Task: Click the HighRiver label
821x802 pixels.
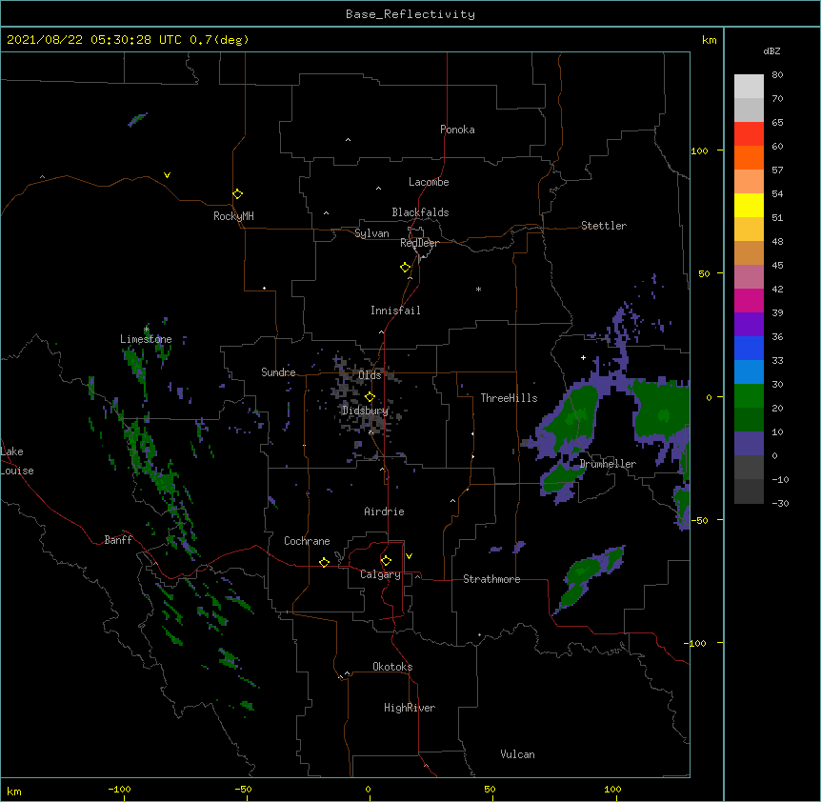Action: tap(410, 708)
